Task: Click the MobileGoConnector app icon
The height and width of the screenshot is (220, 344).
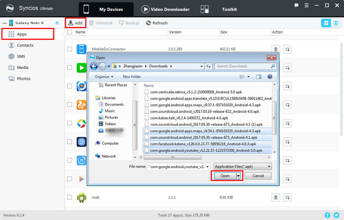Action: coord(81,49)
